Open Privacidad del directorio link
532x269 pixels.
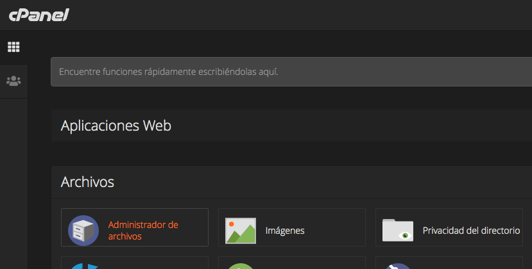(x=471, y=231)
